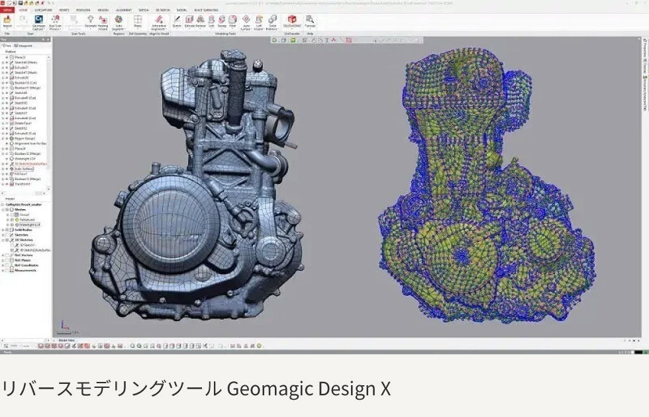649x417 pixels.
Task: Click the feature tree vertical scrollbar
Action: pos(49,122)
